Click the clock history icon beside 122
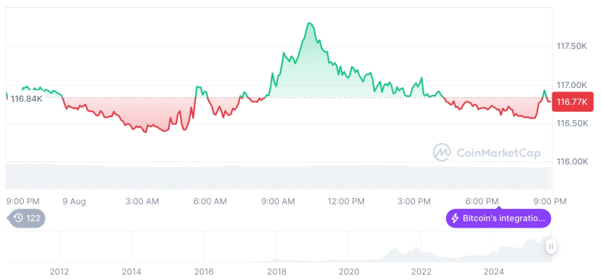 (x=17, y=218)
